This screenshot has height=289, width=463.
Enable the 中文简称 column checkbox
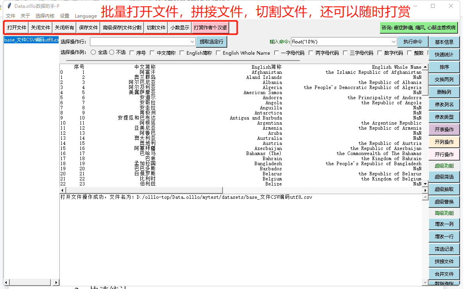coord(150,53)
